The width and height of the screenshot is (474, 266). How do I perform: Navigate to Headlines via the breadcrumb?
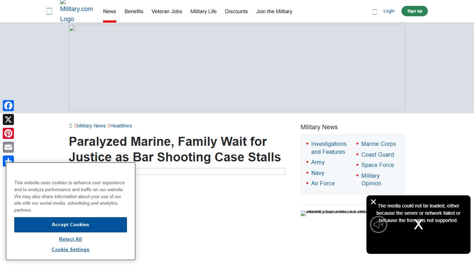coord(121,126)
